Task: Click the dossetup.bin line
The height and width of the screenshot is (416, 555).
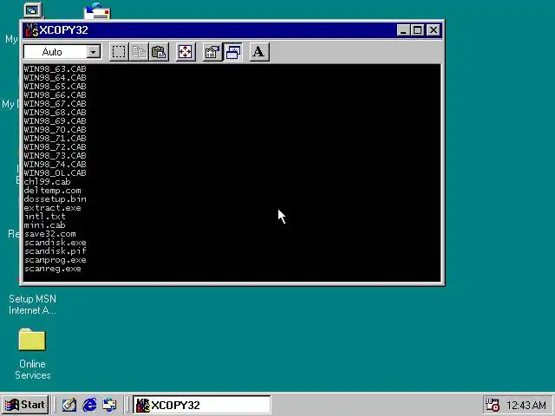Action: 55,198
